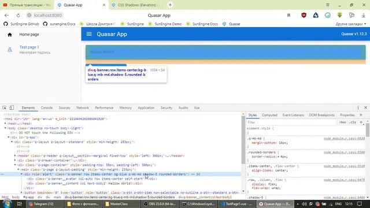The width and height of the screenshot is (370, 208).
Task: Select the q-banner__content div line
Action: pyautogui.click(x=85, y=183)
